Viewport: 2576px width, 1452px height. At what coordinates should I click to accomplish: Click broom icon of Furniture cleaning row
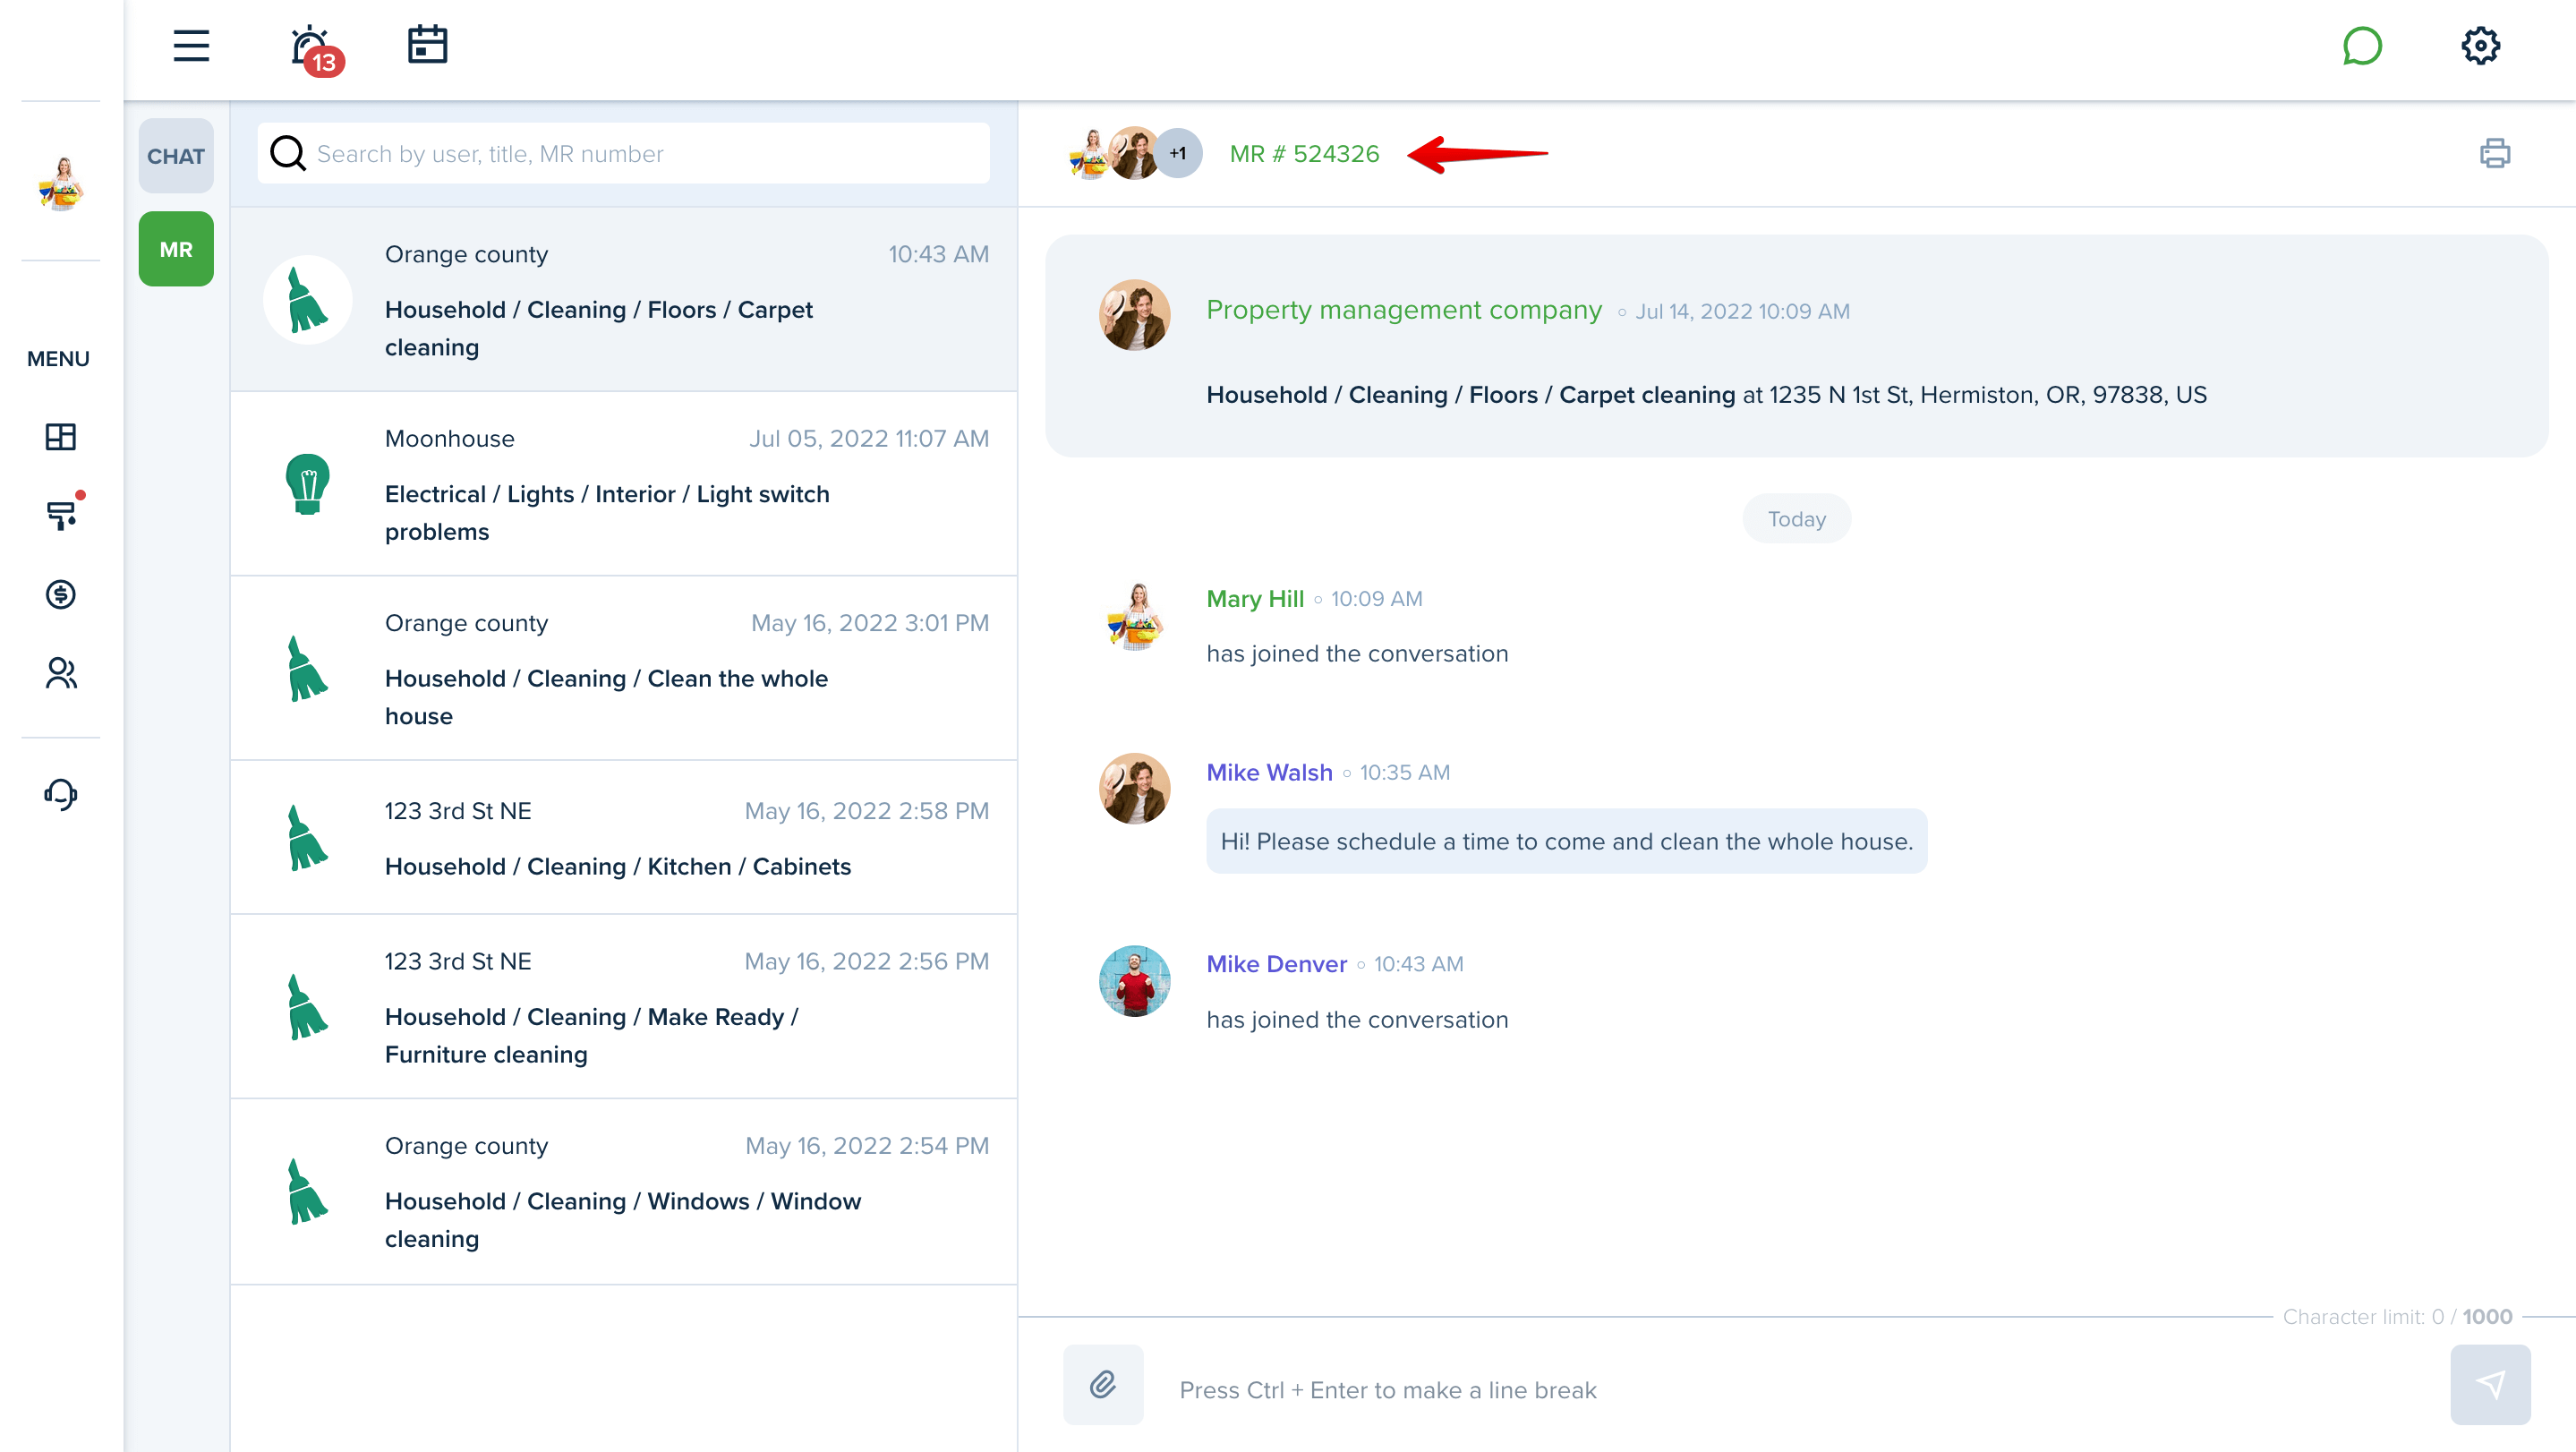307,1006
